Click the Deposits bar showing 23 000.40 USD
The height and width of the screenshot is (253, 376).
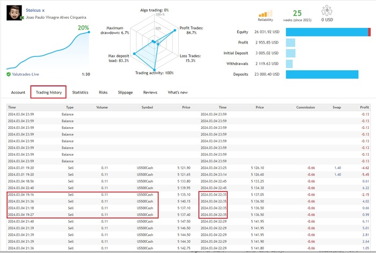[x=329, y=75]
